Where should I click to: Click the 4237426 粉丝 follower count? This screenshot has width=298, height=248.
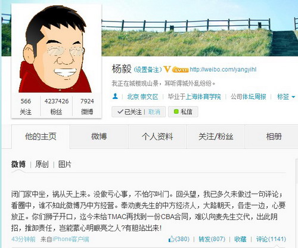[x=57, y=106]
